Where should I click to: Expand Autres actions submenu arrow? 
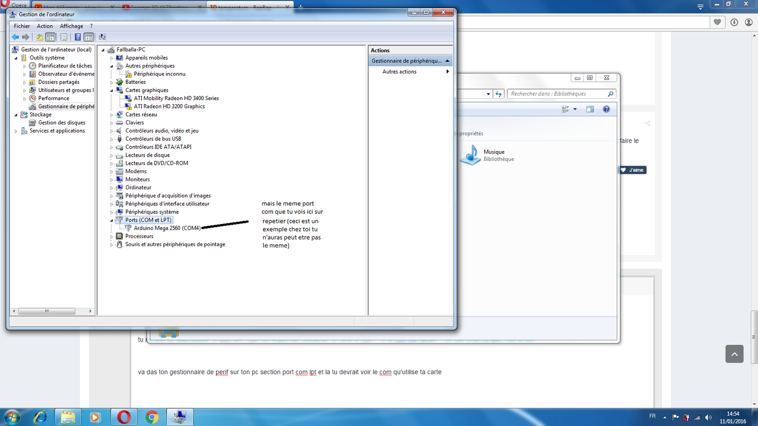pos(448,71)
